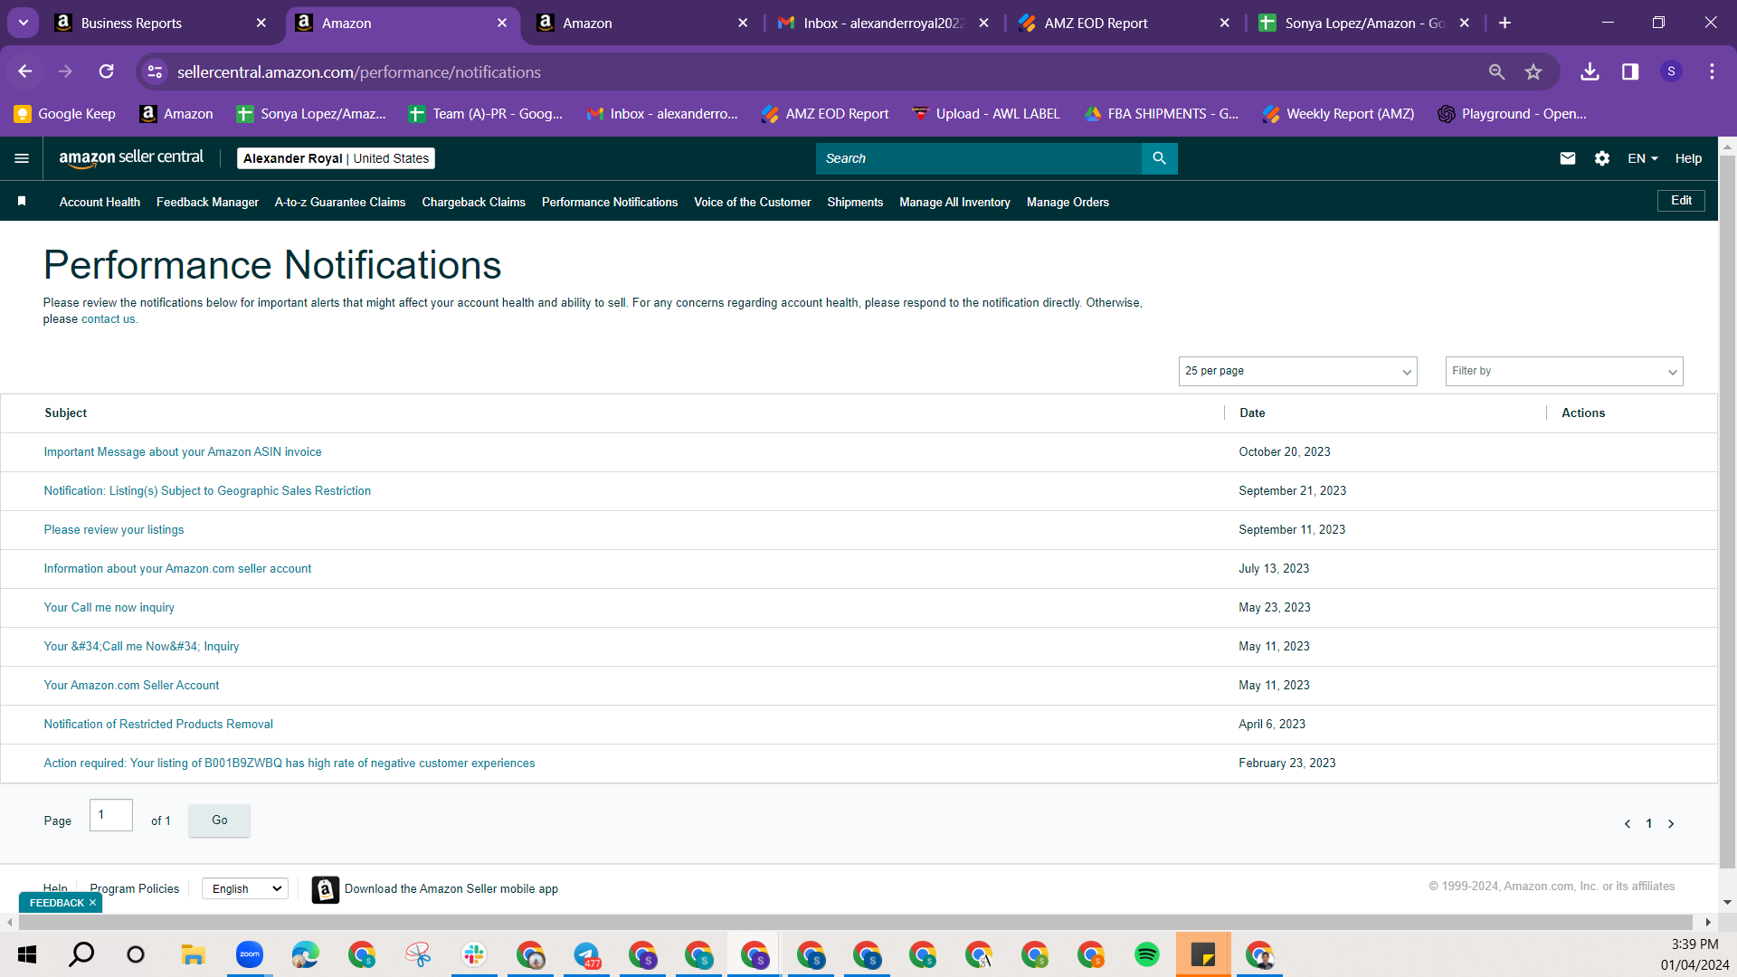Open Geographic Sales Restriction notification
Image resolution: width=1737 pixels, height=977 pixels.
[207, 491]
